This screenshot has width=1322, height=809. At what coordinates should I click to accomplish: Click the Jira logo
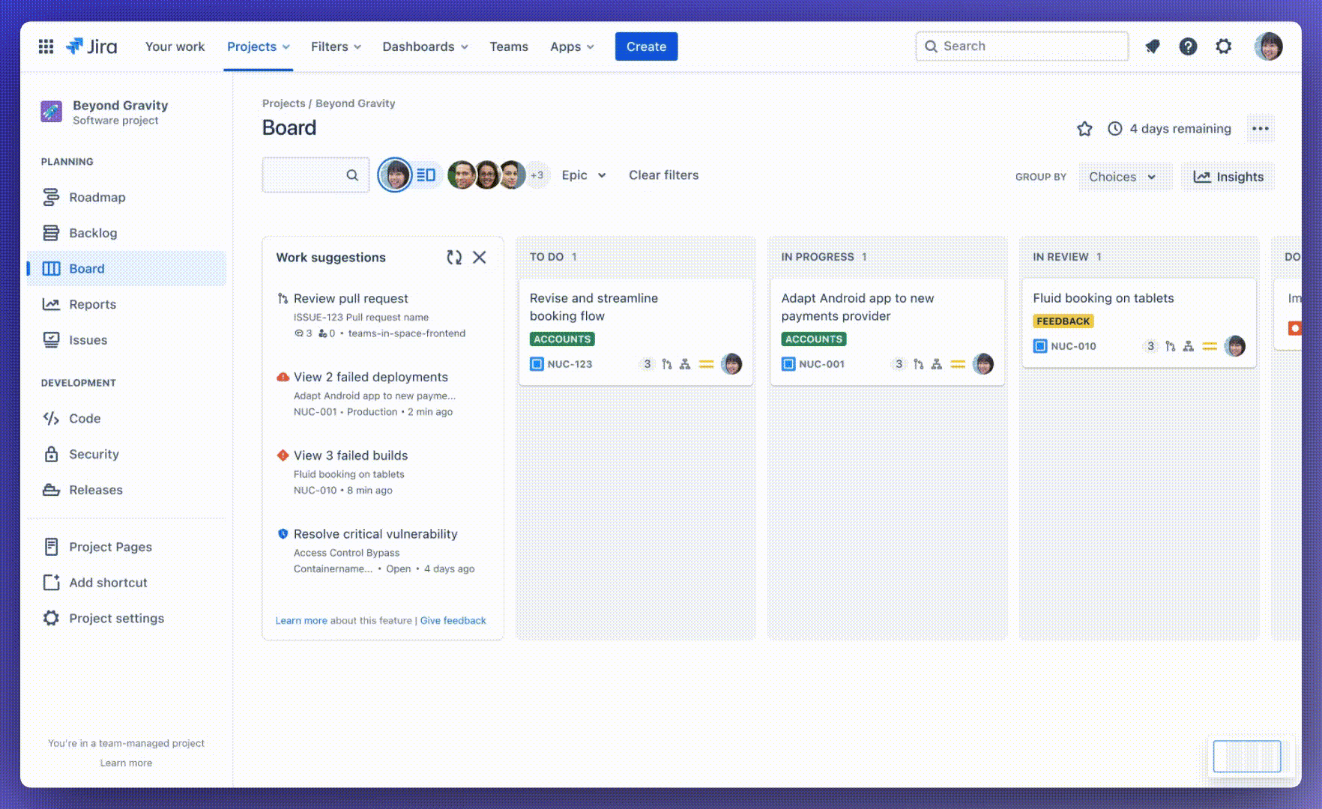pyautogui.click(x=91, y=46)
